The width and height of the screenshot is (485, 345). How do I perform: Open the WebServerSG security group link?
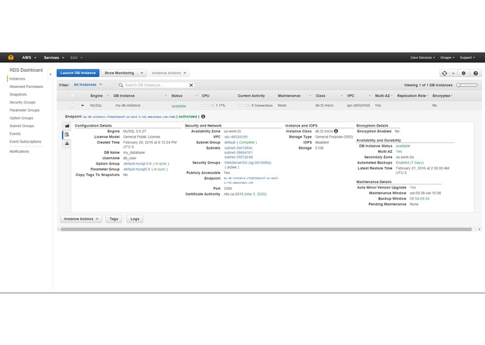(248, 163)
